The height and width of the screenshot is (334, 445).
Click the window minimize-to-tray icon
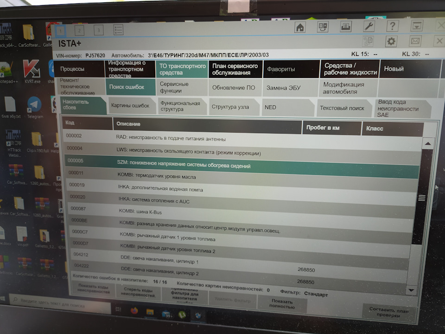417,26
